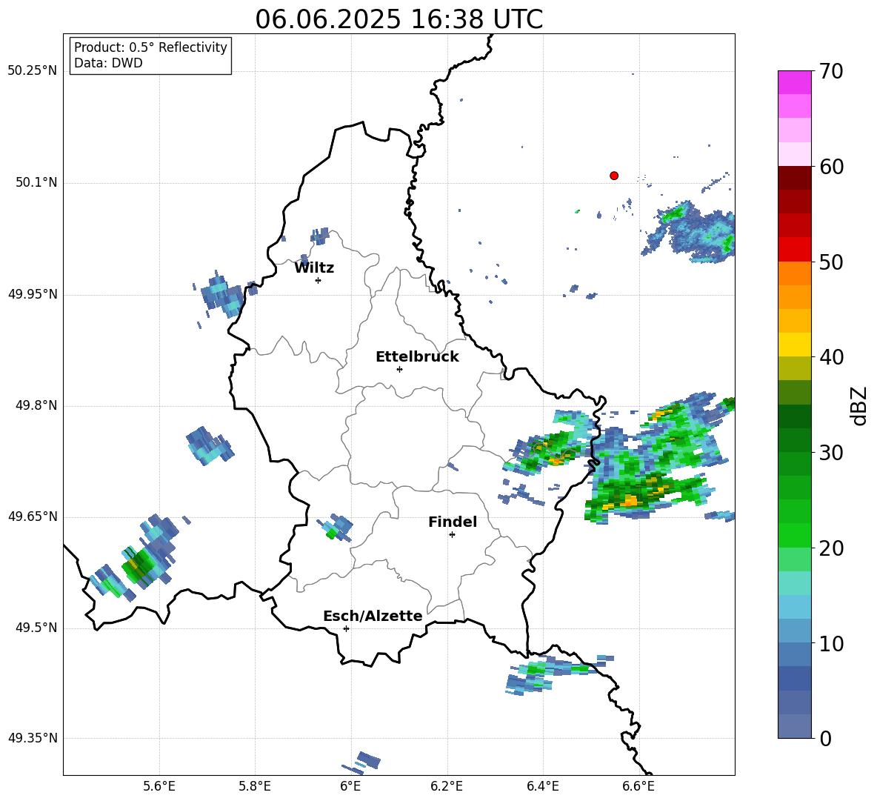Click the bright green colorbar segment at 20
This screenshot has width=877, height=801.
794,535
